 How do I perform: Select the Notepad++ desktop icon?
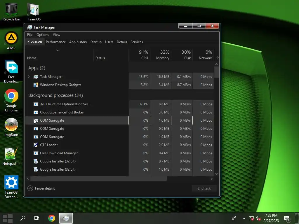tap(11, 156)
